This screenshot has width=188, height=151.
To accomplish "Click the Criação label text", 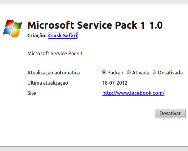I will pos(37,36).
